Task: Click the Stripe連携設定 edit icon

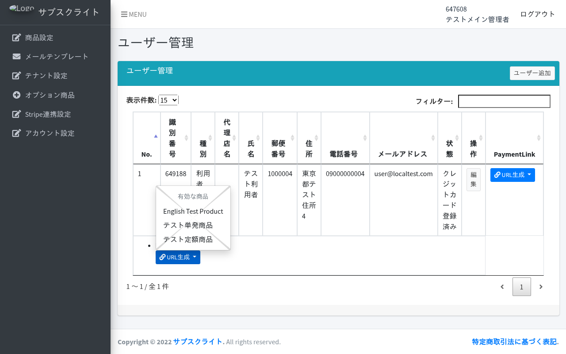Action: (16, 114)
